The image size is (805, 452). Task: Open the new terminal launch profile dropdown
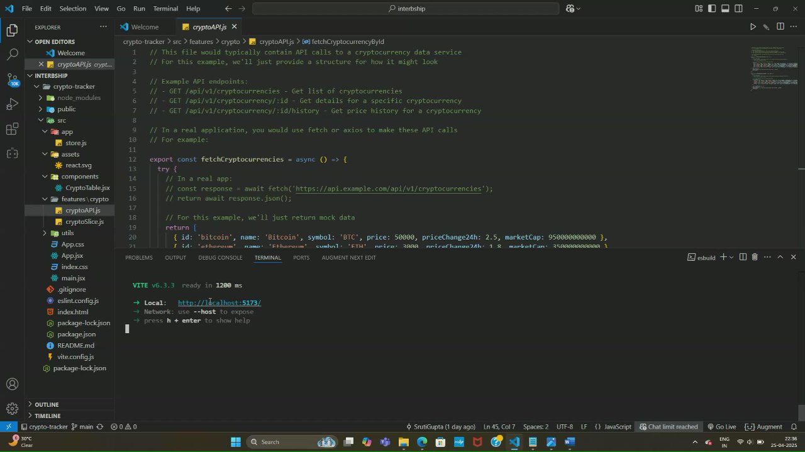tap(731, 257)
